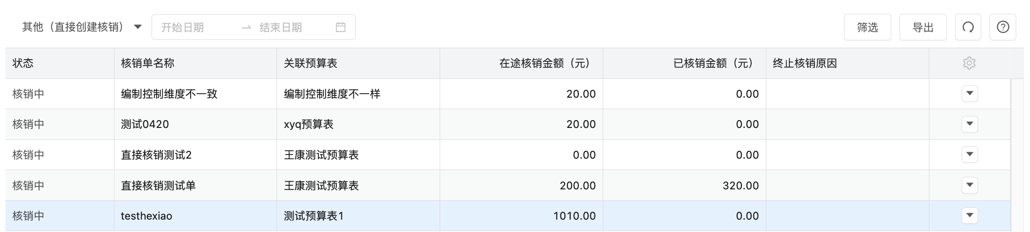Screen dimensions: 1030x232
Task: Select the 结束日期 end date field
Action: [x=294, y=27]
